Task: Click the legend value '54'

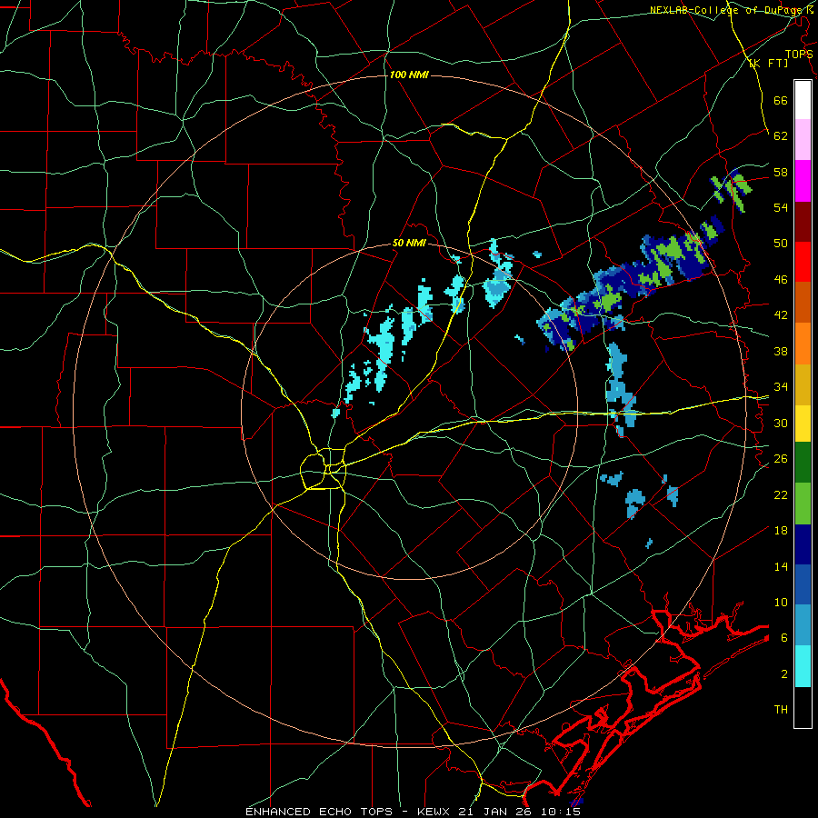Action: (x=781, y=207)
